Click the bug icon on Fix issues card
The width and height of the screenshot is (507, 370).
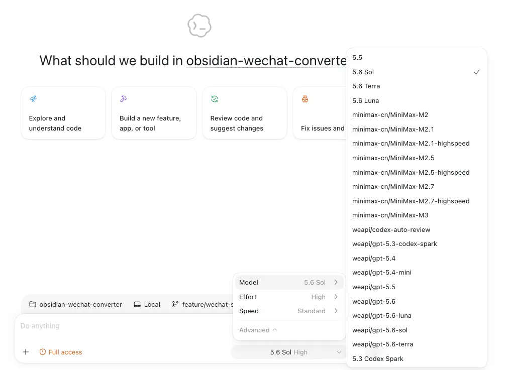pos(305,99)
